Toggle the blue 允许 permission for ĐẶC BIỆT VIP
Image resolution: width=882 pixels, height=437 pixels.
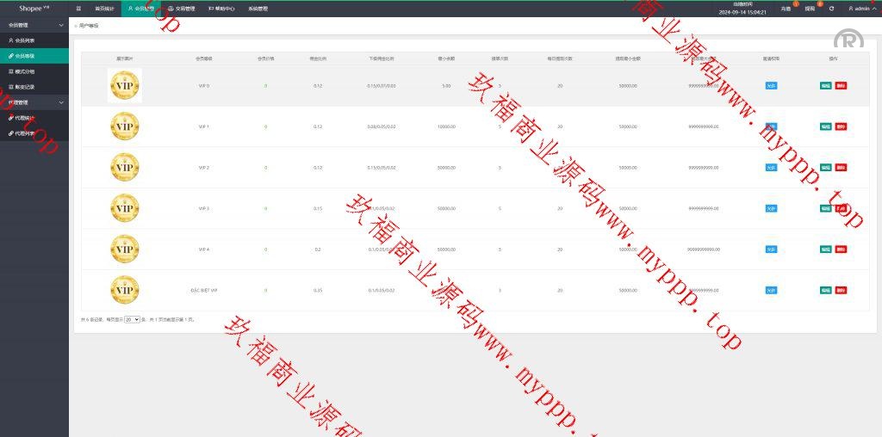point(771,291)
